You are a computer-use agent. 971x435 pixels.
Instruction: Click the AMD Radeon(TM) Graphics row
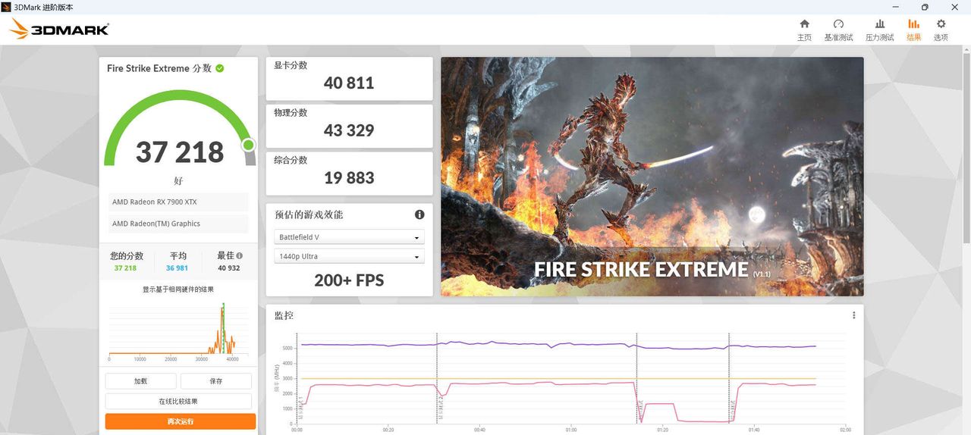[178, 224]
